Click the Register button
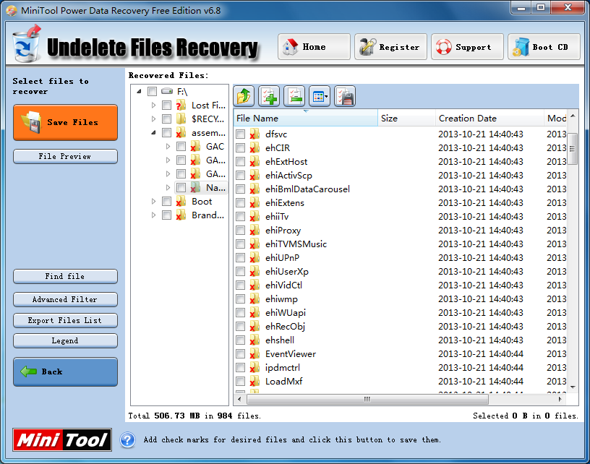This screenshot has height=464, width=590. 390,47
